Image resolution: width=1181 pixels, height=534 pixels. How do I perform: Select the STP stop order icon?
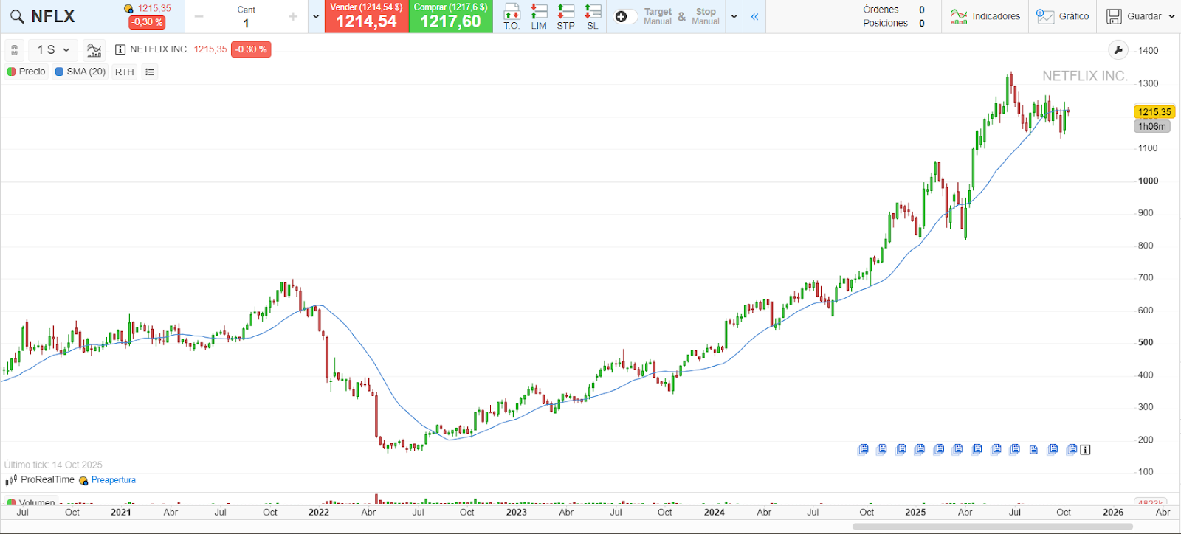[x=565, y=15]
